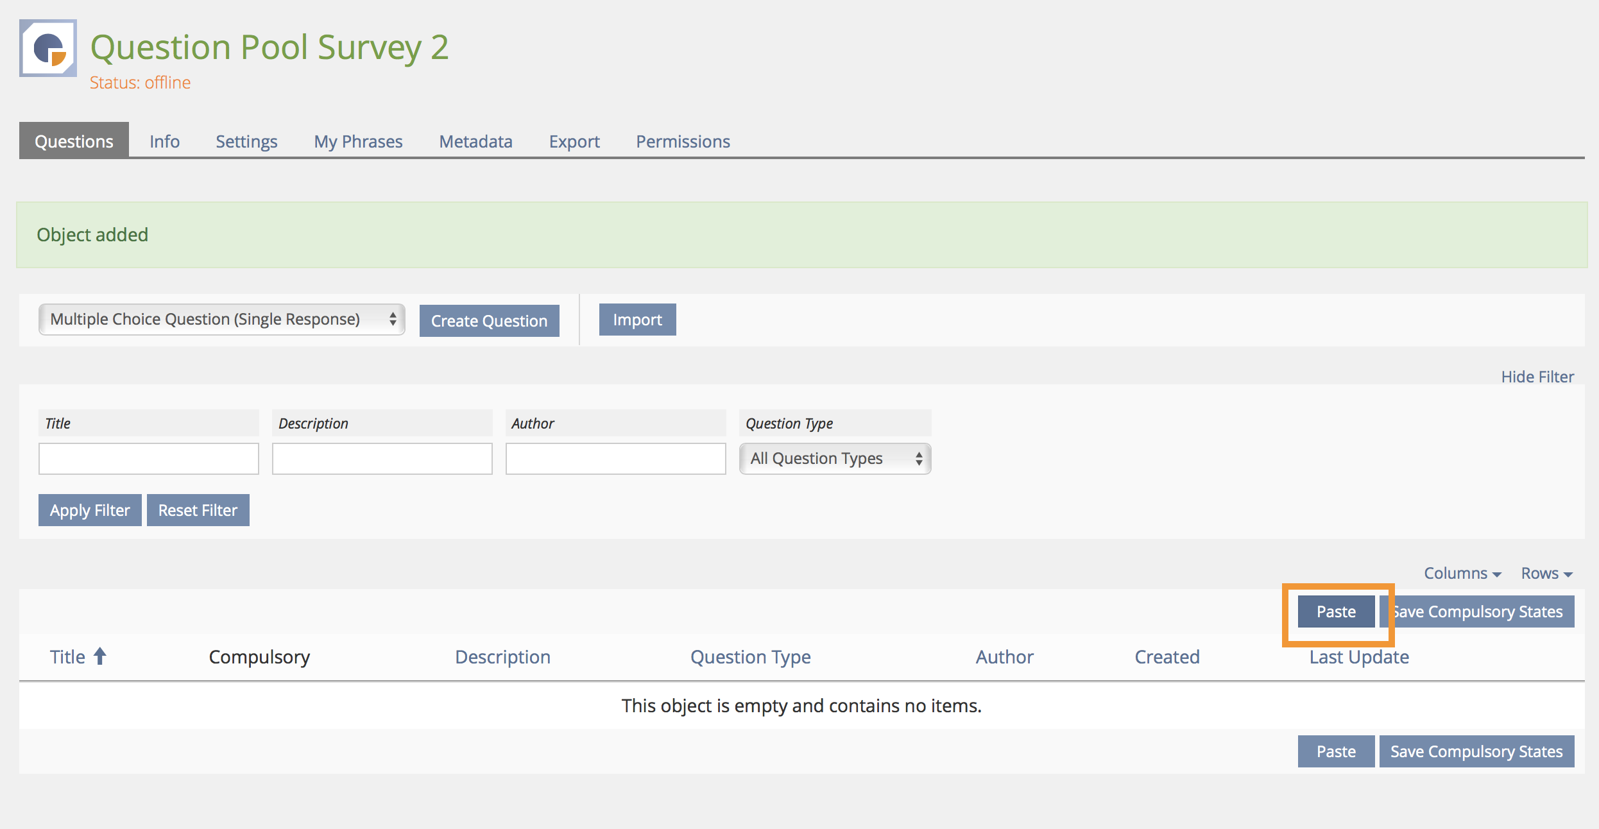Open the Permissions tab
The width and height of the screenshot is (1599, 829).
coord(683,141)
